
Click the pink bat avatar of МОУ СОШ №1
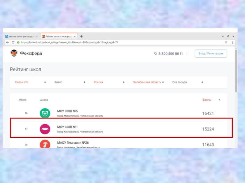click(x=45, y=129)
